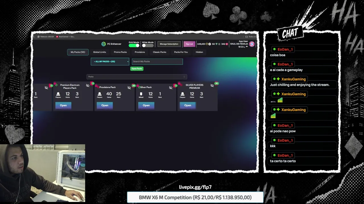Switch to the Promo Packs tab
The height and width of the screenshot is (204, 364).
[x=120, y=52]
